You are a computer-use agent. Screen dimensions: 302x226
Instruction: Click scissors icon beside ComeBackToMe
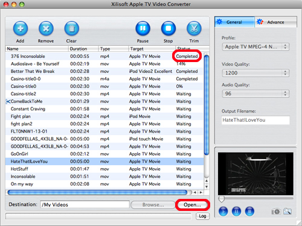pos(8,101)
